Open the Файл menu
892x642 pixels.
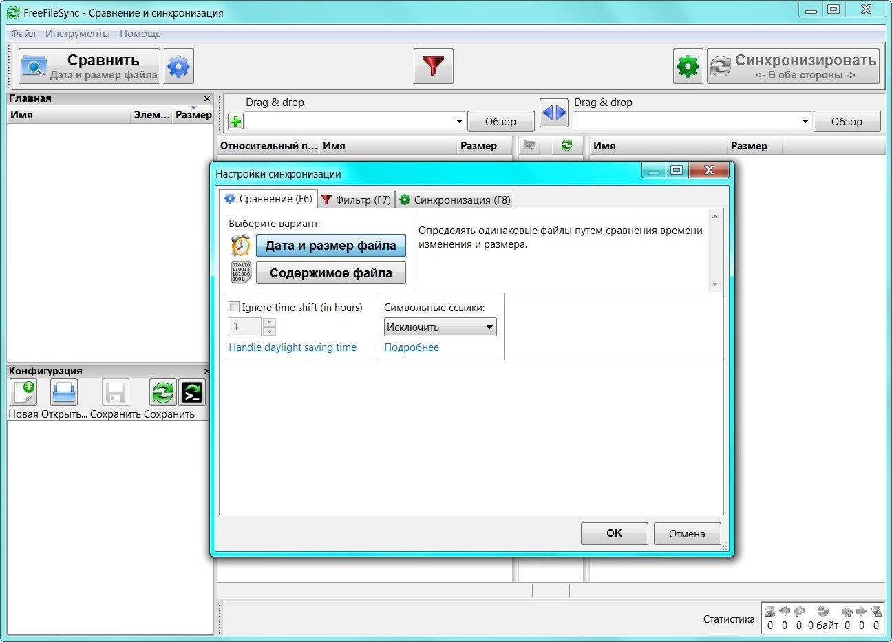coord(23,34)
